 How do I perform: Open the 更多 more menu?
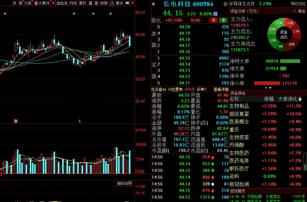point(119,3)
